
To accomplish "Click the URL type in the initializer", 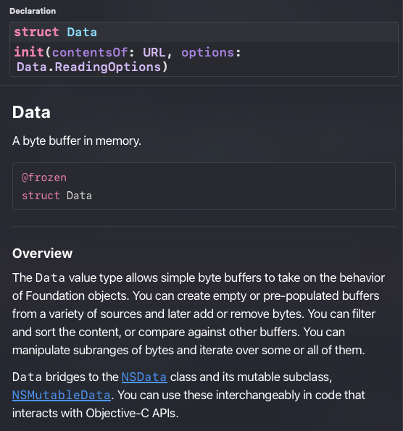I will 154,52.
